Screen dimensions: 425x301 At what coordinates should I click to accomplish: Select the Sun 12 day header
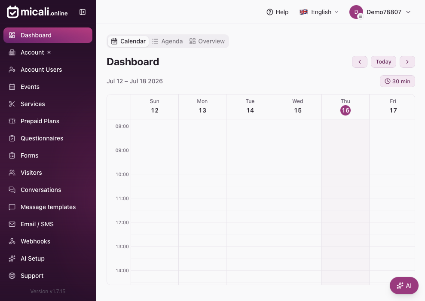point(155,106)
